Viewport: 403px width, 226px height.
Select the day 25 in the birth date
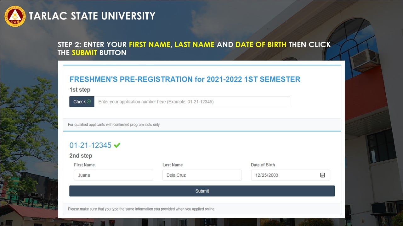tap(264, 175)
